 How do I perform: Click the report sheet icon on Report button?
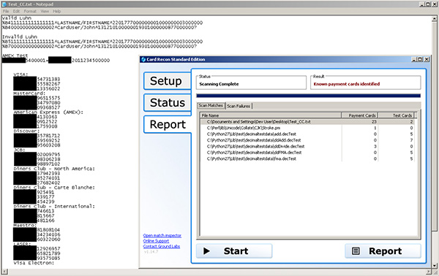click(356, 251)
